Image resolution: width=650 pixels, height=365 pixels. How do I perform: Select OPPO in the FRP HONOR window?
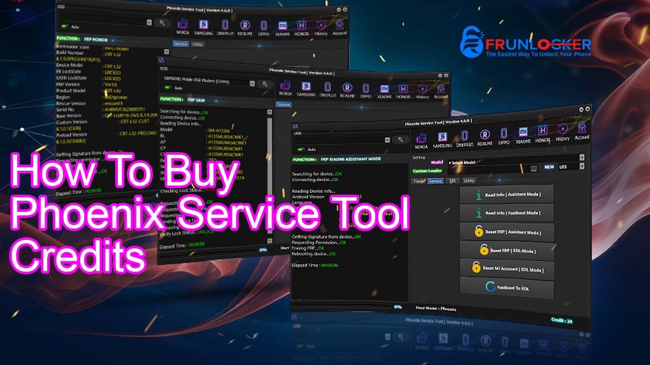(264, 27)
